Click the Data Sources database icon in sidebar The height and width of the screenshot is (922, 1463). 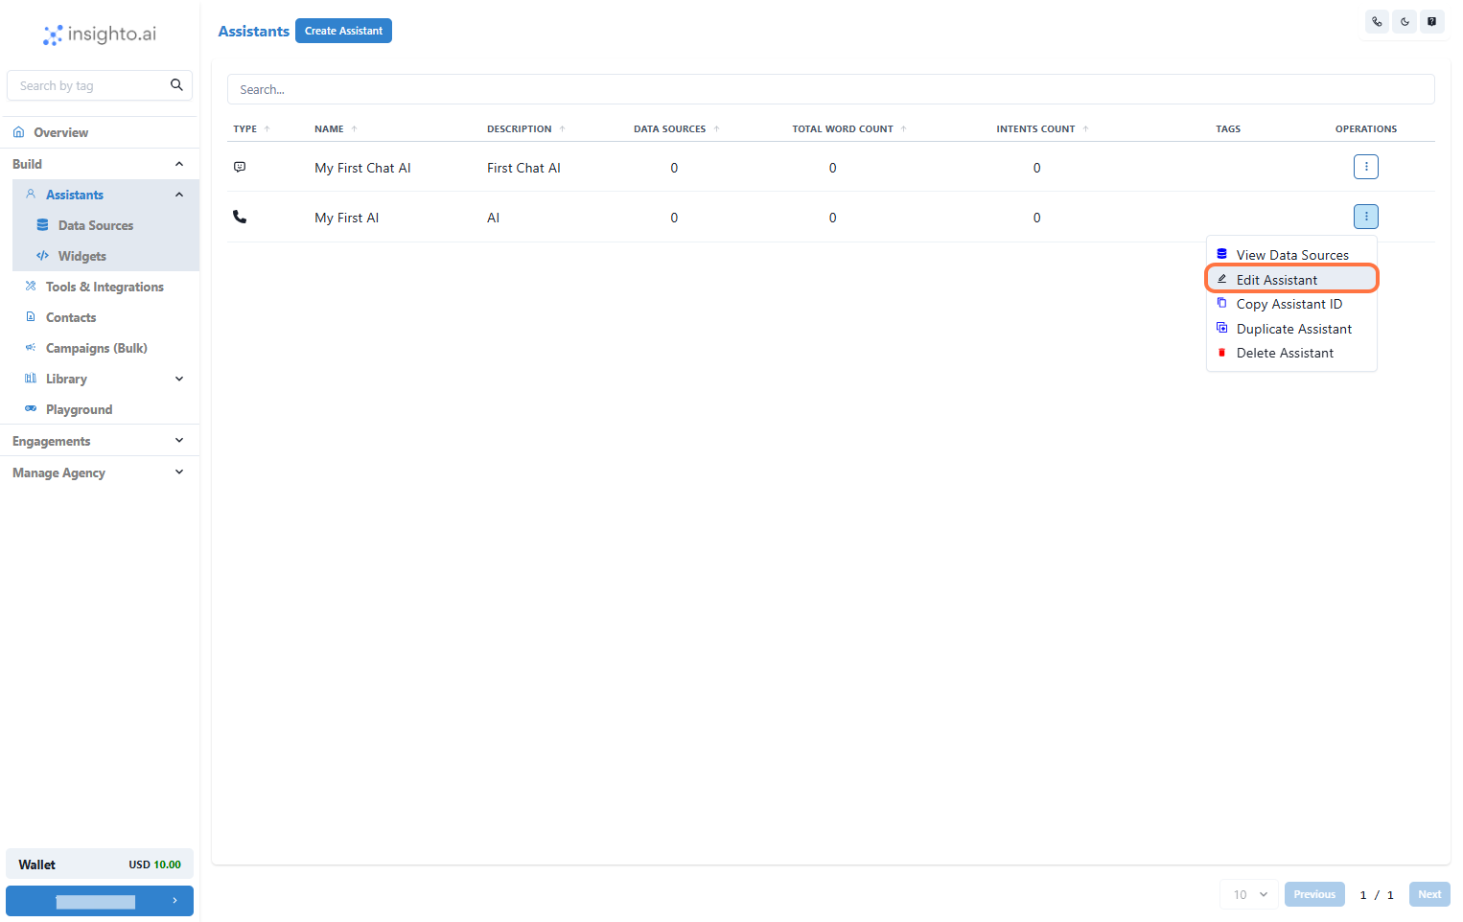pos(42,225)
